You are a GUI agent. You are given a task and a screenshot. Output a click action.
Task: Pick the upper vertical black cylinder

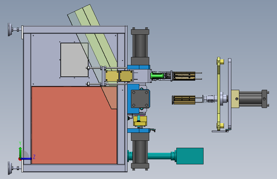click(x=140, y=46)
